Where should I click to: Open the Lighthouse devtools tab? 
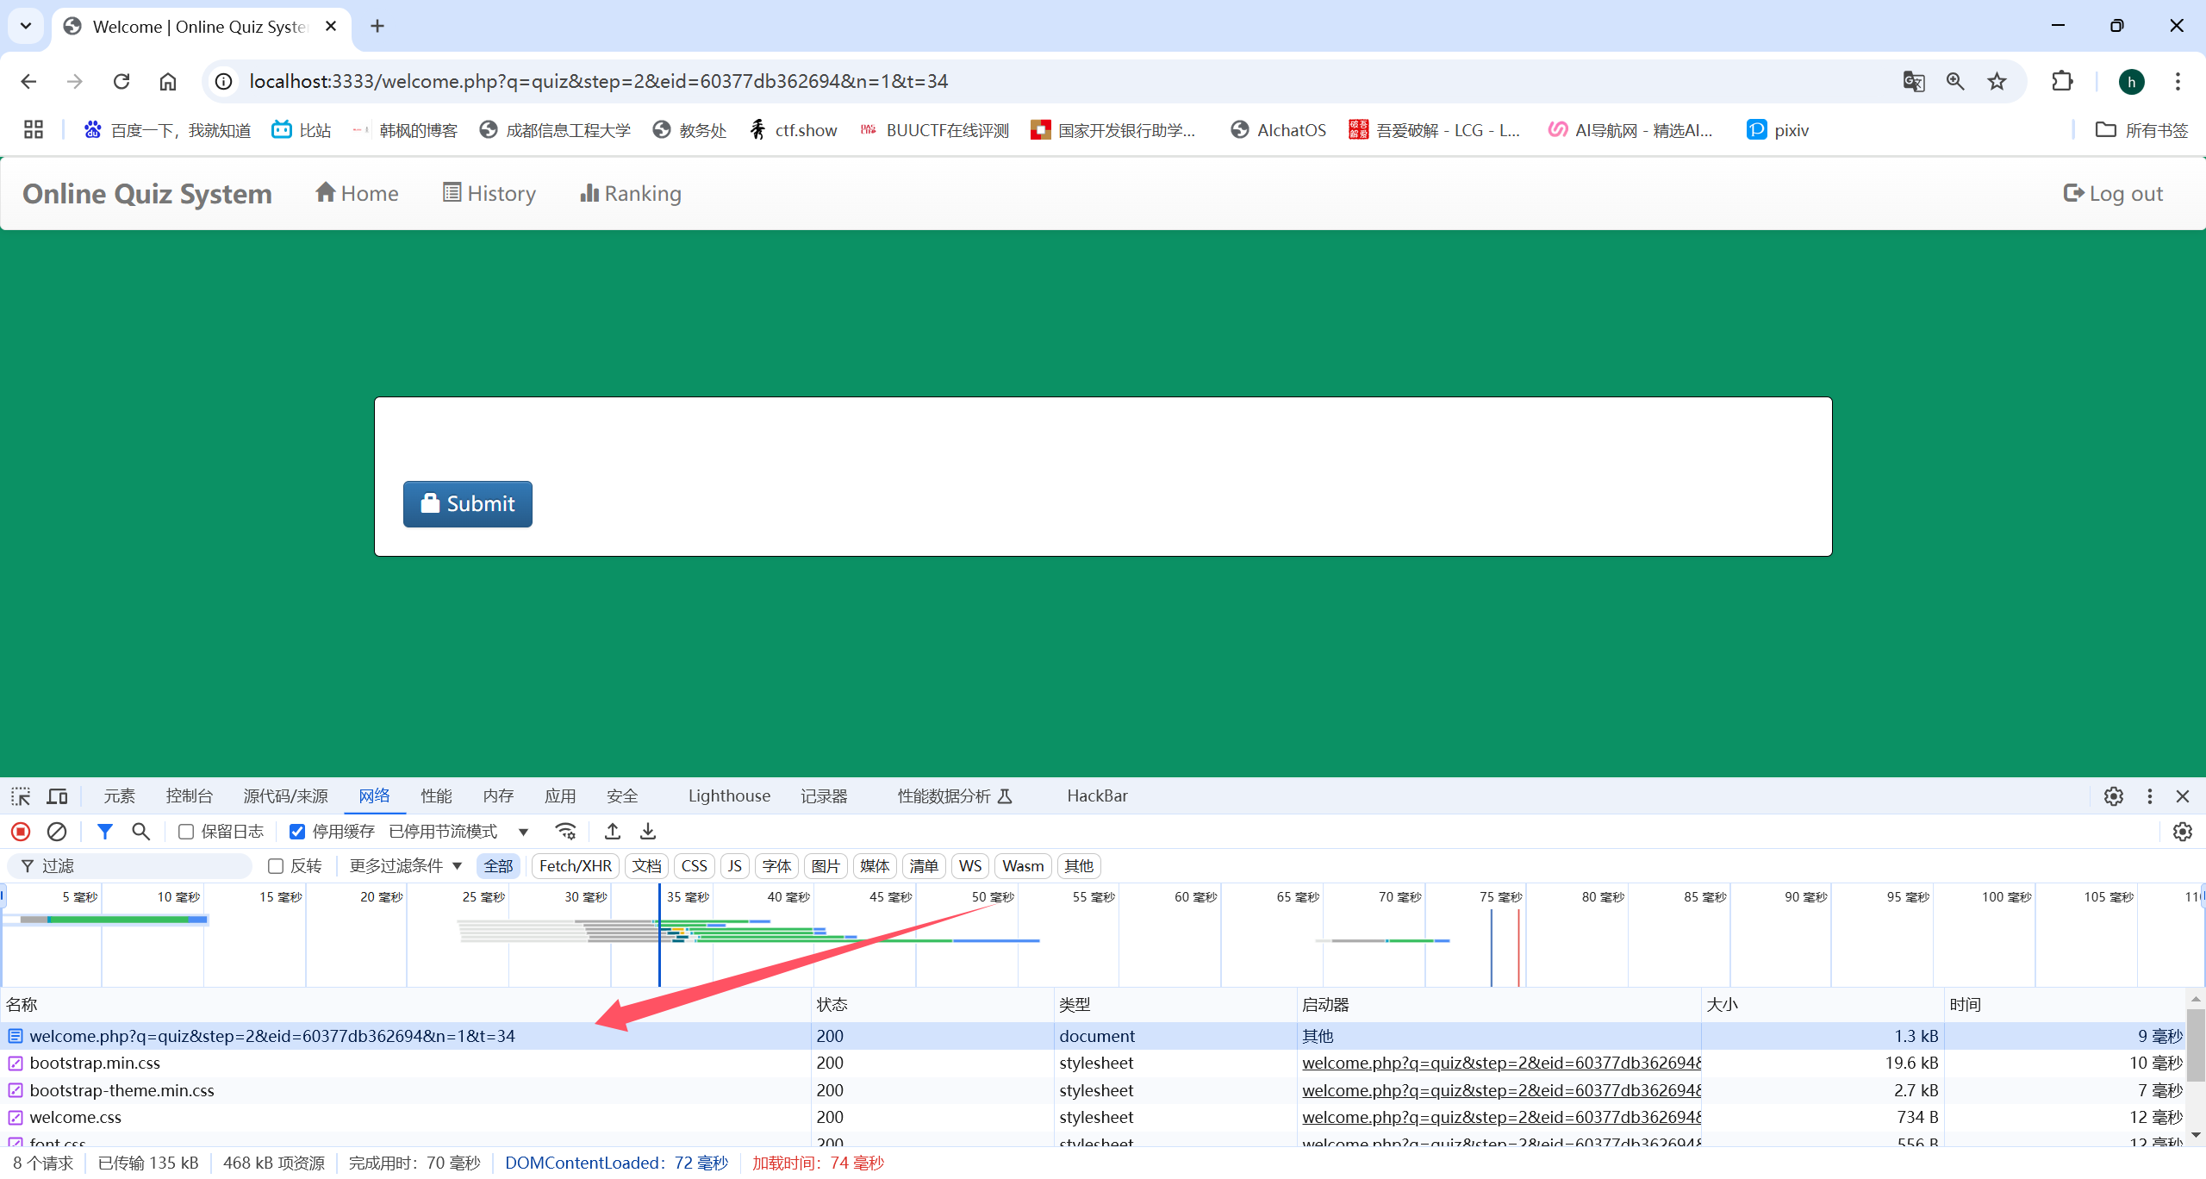click(729, 796)
